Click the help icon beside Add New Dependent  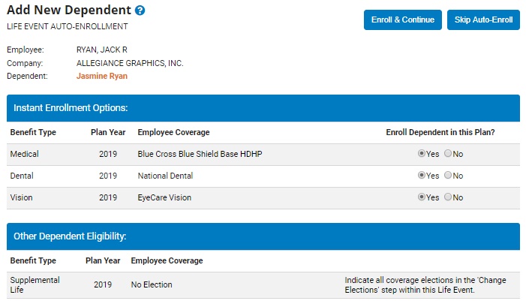pyautogui.click(x=140, y=11)
